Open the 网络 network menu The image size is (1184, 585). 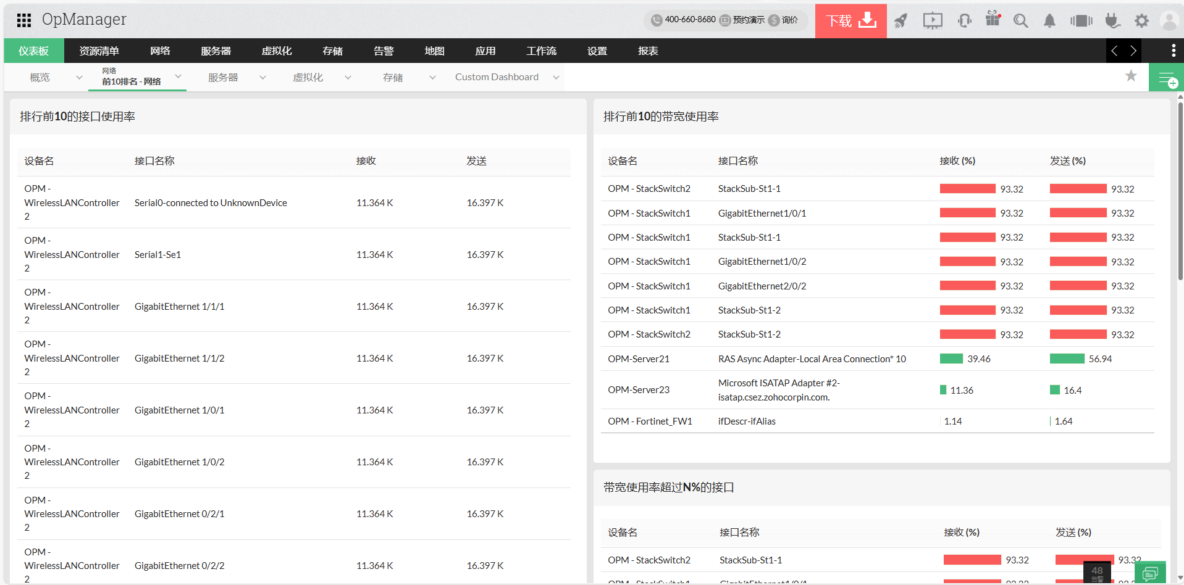(160, 51)
